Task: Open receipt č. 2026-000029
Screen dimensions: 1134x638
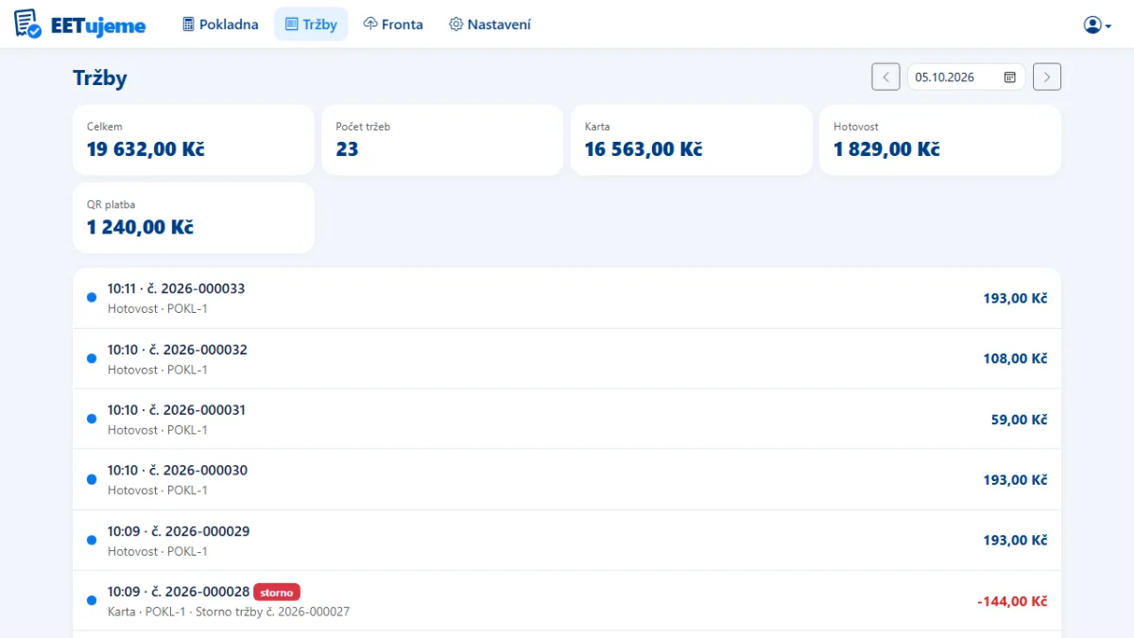Action: [x=567, y=540]
